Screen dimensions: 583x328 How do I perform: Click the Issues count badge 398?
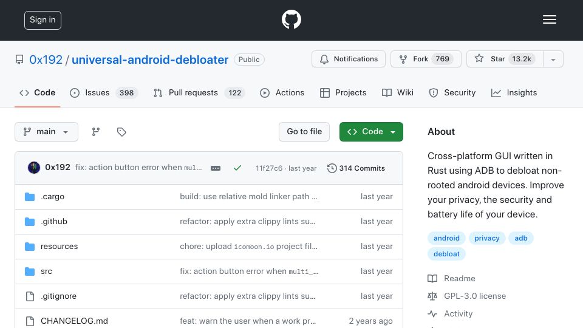(126, 92)
